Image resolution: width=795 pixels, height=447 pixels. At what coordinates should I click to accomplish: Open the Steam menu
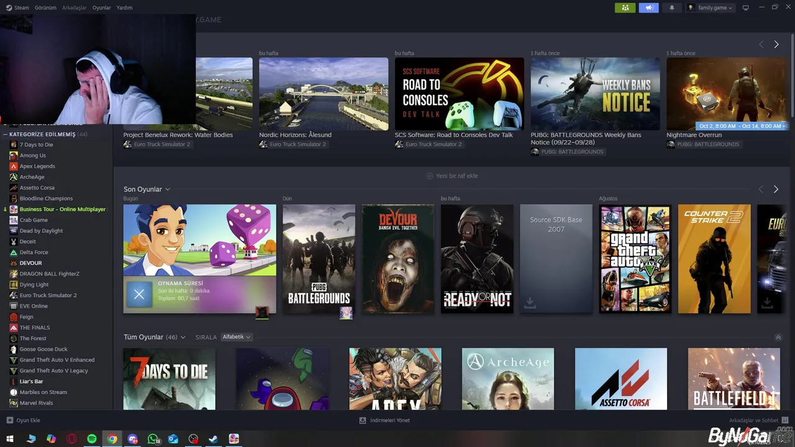click(17, 7)
